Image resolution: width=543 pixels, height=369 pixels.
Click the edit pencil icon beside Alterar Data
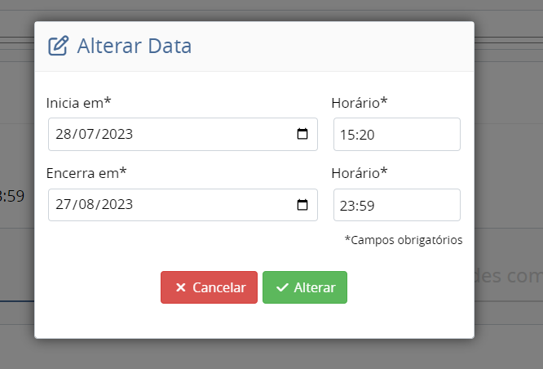58,46
